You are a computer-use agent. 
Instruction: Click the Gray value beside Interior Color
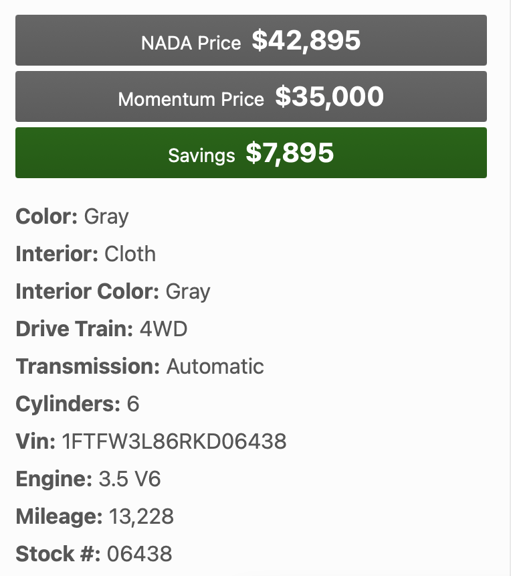click(188, 291)
